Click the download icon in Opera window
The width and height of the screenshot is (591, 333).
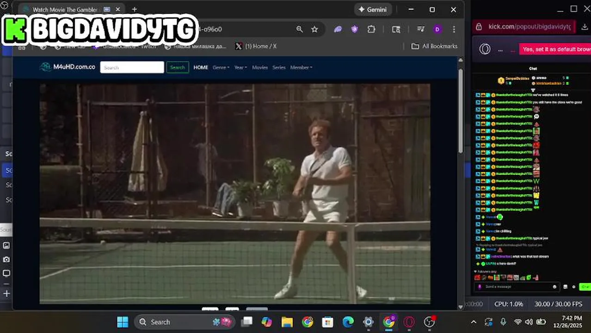(585, 27)
